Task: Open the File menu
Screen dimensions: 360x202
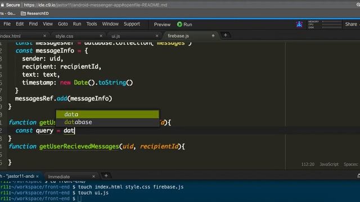Action: (7, 24)
